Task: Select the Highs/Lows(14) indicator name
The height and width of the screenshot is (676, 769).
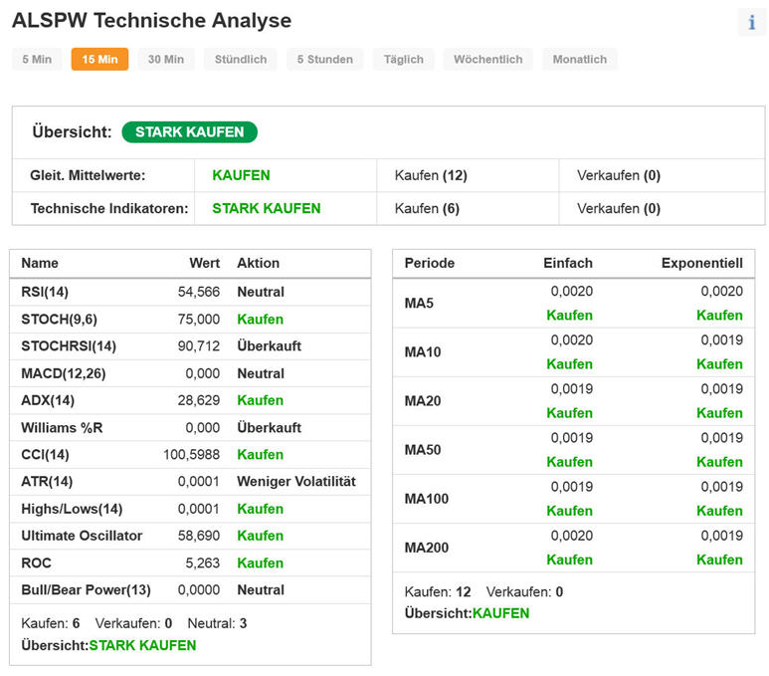Action: pos(72,509)
